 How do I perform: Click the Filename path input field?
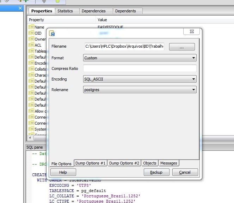124,47
